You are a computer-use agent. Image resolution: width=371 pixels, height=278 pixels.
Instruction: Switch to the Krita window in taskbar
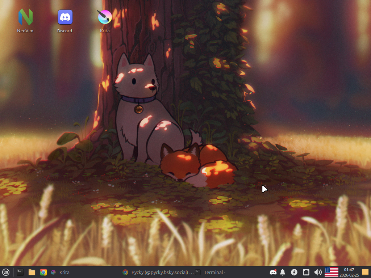tap(60, 272)
